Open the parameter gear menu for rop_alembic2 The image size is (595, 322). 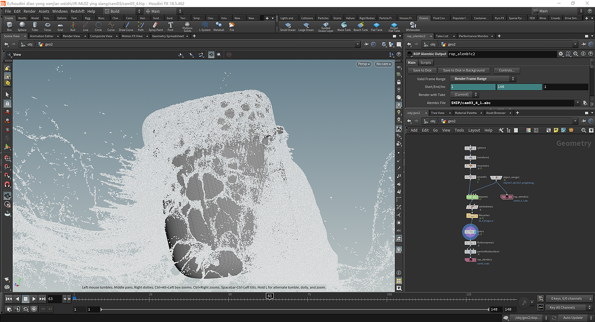pyautogui.click(x=561, y=54)
